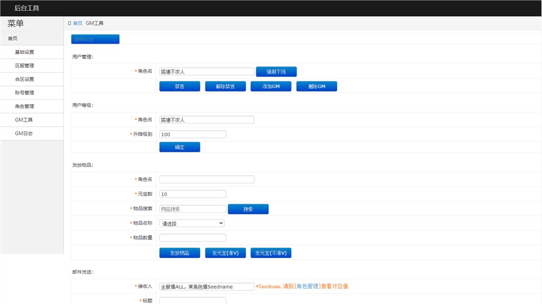Click the 发放物品 button

[179, 253]
